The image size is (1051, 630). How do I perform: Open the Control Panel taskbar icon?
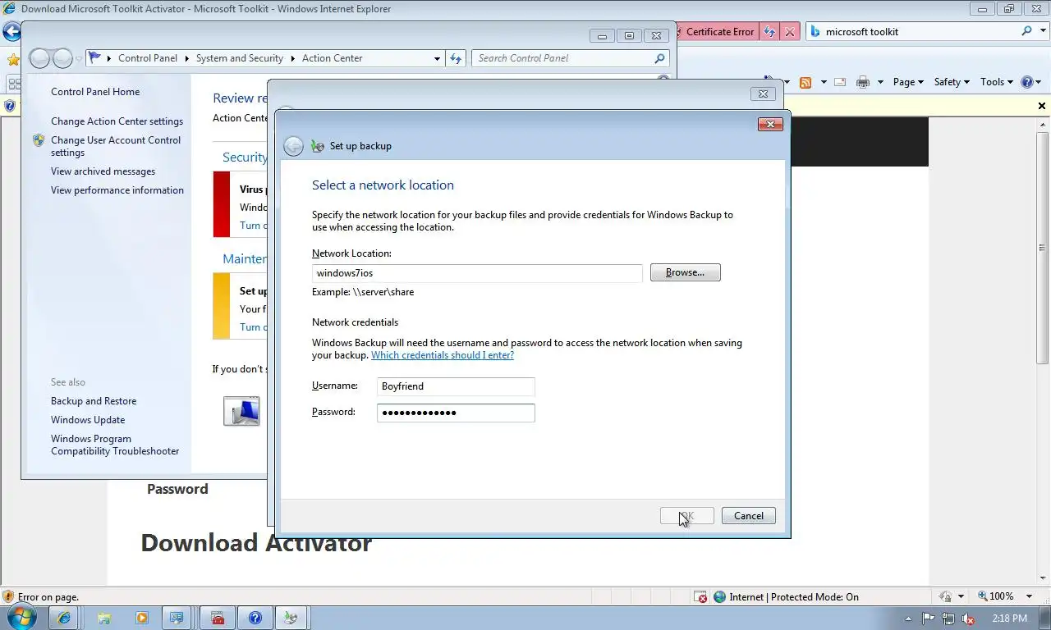pyautogui.click(x=177, y=618)
